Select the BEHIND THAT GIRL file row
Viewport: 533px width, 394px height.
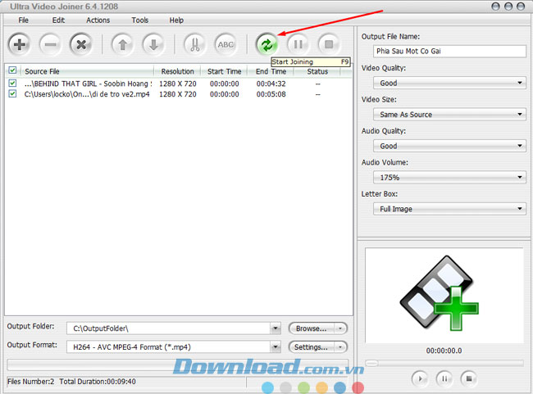[179, 84]
